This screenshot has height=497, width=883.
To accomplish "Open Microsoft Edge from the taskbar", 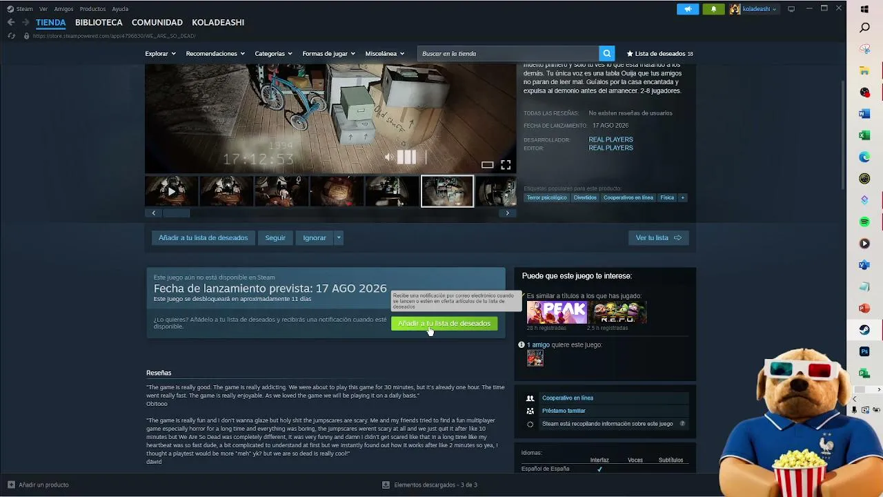I will point(864,157).
